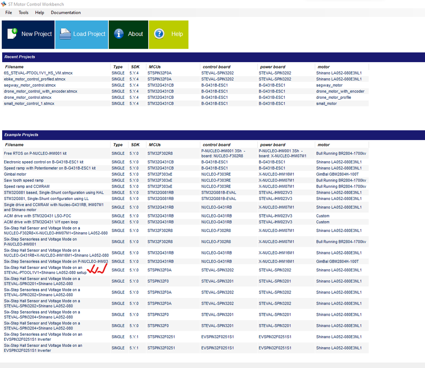Click SDK column header in Example Projects
This screenshot has width=425, height=368.
tap(135, 145)
